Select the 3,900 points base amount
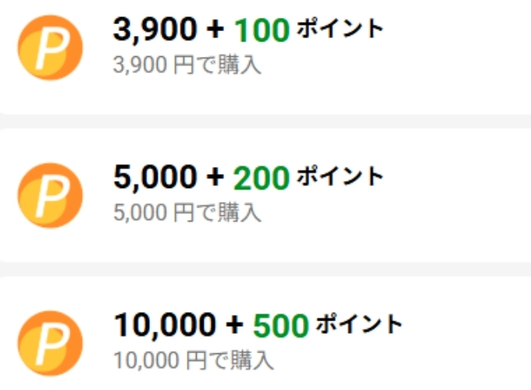 [x=153, y=30]
